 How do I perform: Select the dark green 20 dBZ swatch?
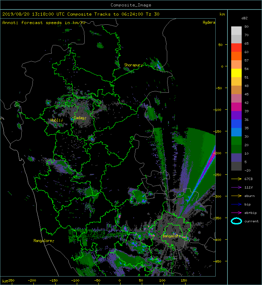[236, 149]
